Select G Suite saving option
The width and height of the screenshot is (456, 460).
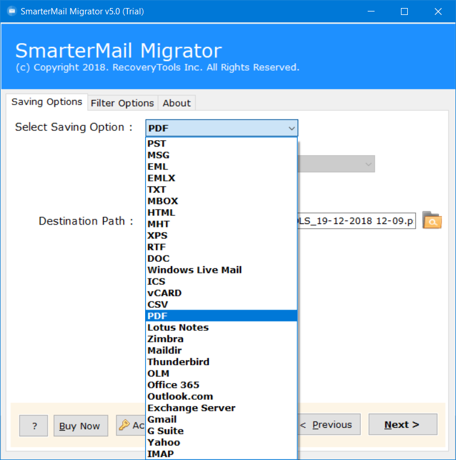coord(221,431)
